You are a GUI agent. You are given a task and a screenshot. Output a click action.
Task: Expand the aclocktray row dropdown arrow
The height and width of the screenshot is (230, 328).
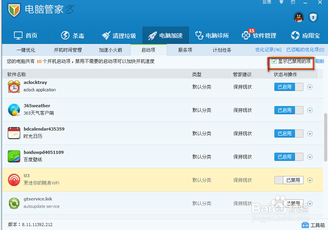(310, 87)
